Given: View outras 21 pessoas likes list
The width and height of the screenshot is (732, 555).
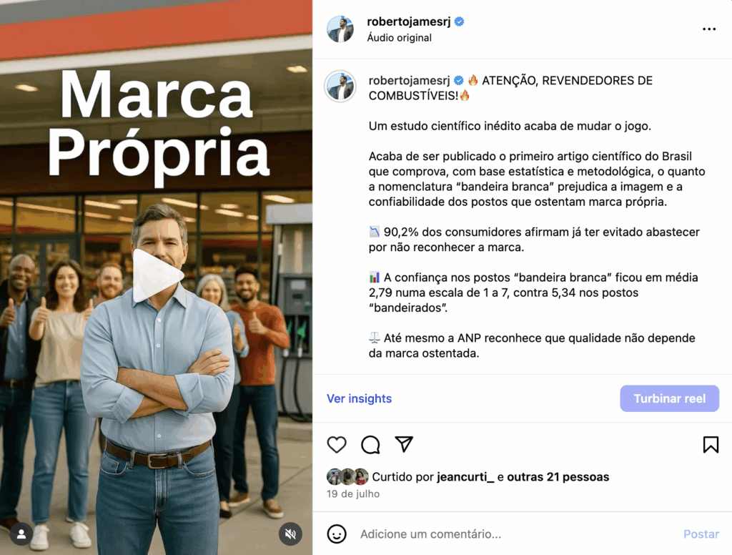Looking at the screenshot, I should pyautogui.click(x=558, y=477).
